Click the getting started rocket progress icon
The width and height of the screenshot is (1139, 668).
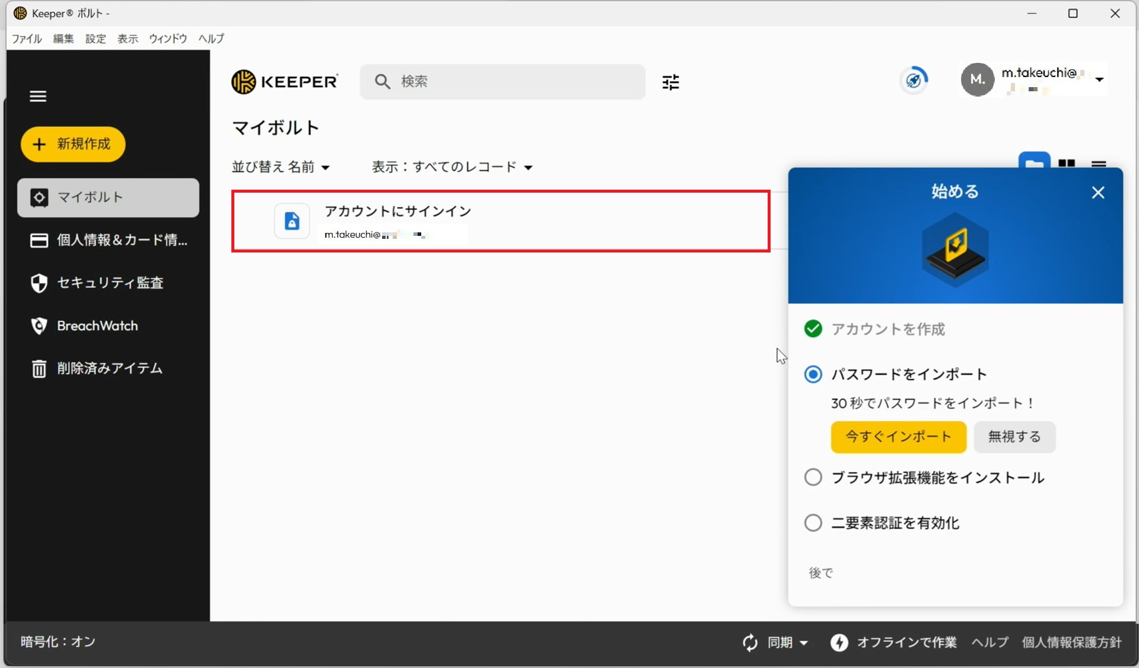coord(914,79)
